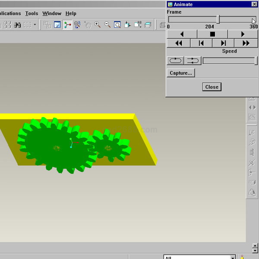Stop the animation playback

click(x=212, y=34)
